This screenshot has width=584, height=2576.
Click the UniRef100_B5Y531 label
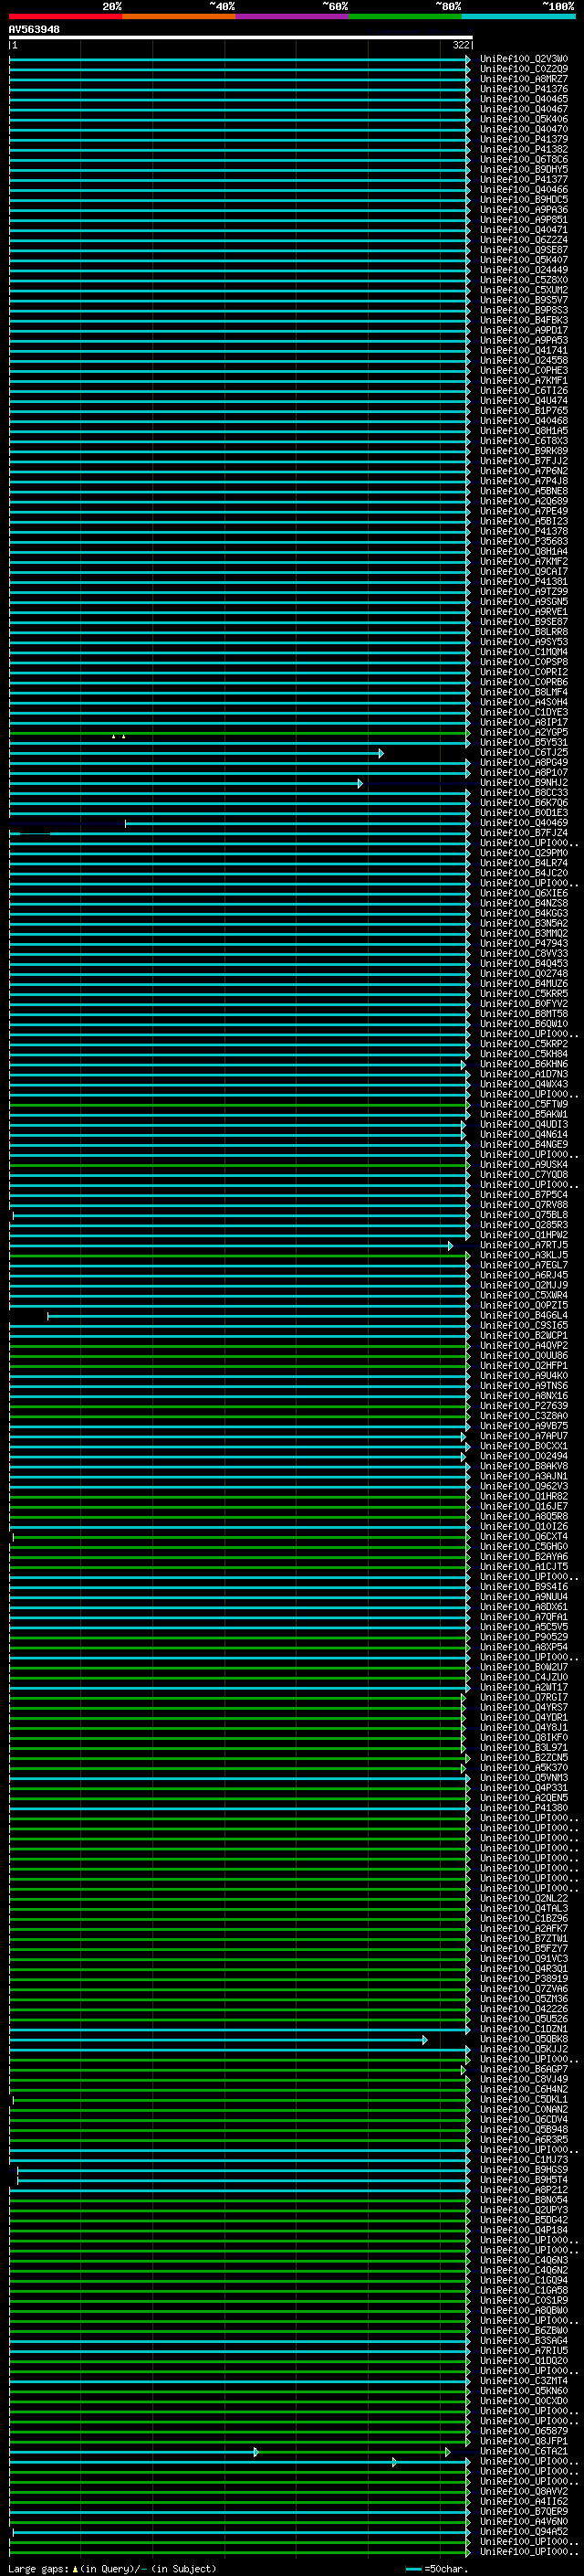click(524, 742)
